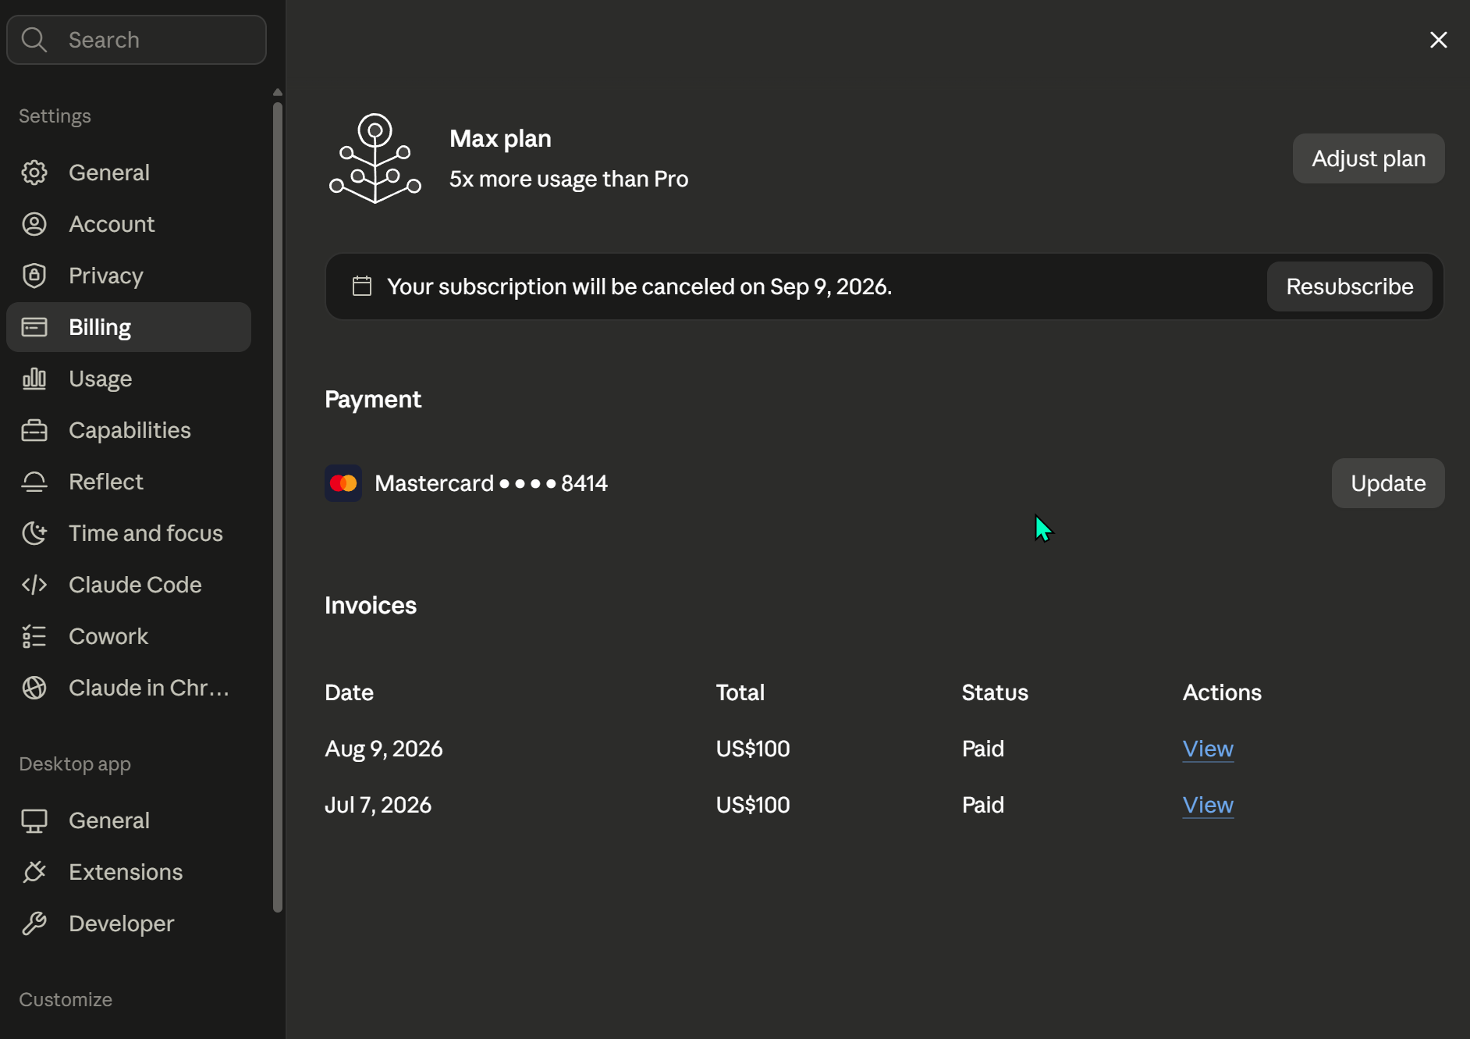
Task: Click the Paid status for Jul 7
Action: (983, 805)
